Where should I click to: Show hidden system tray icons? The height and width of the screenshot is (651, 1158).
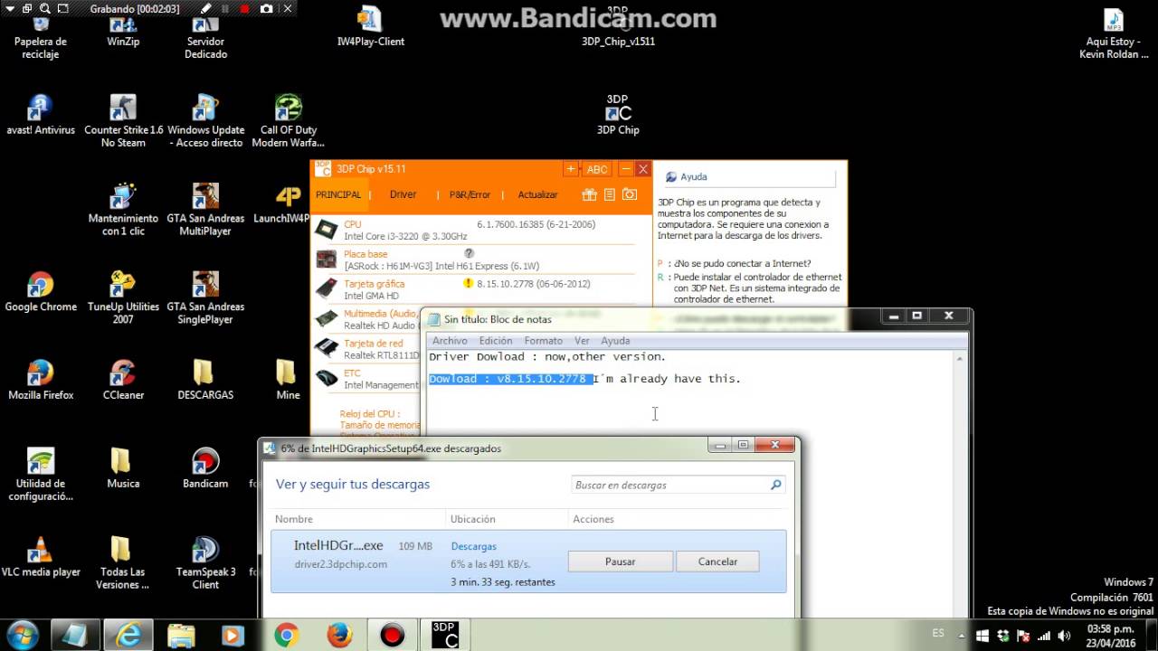pos(963,636)
